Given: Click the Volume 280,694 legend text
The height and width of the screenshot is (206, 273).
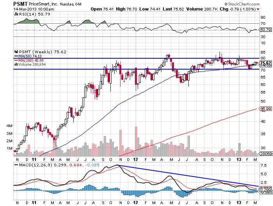Looking at the screenshot, I should (32, 65).
